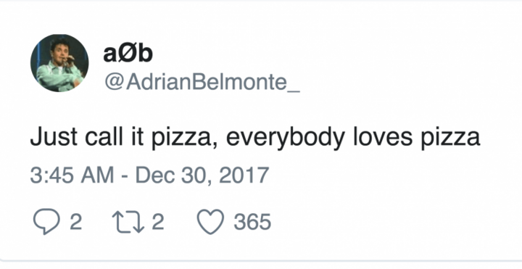
Task: Click the Dec 30, 2017 date
Action: point(202,175)
